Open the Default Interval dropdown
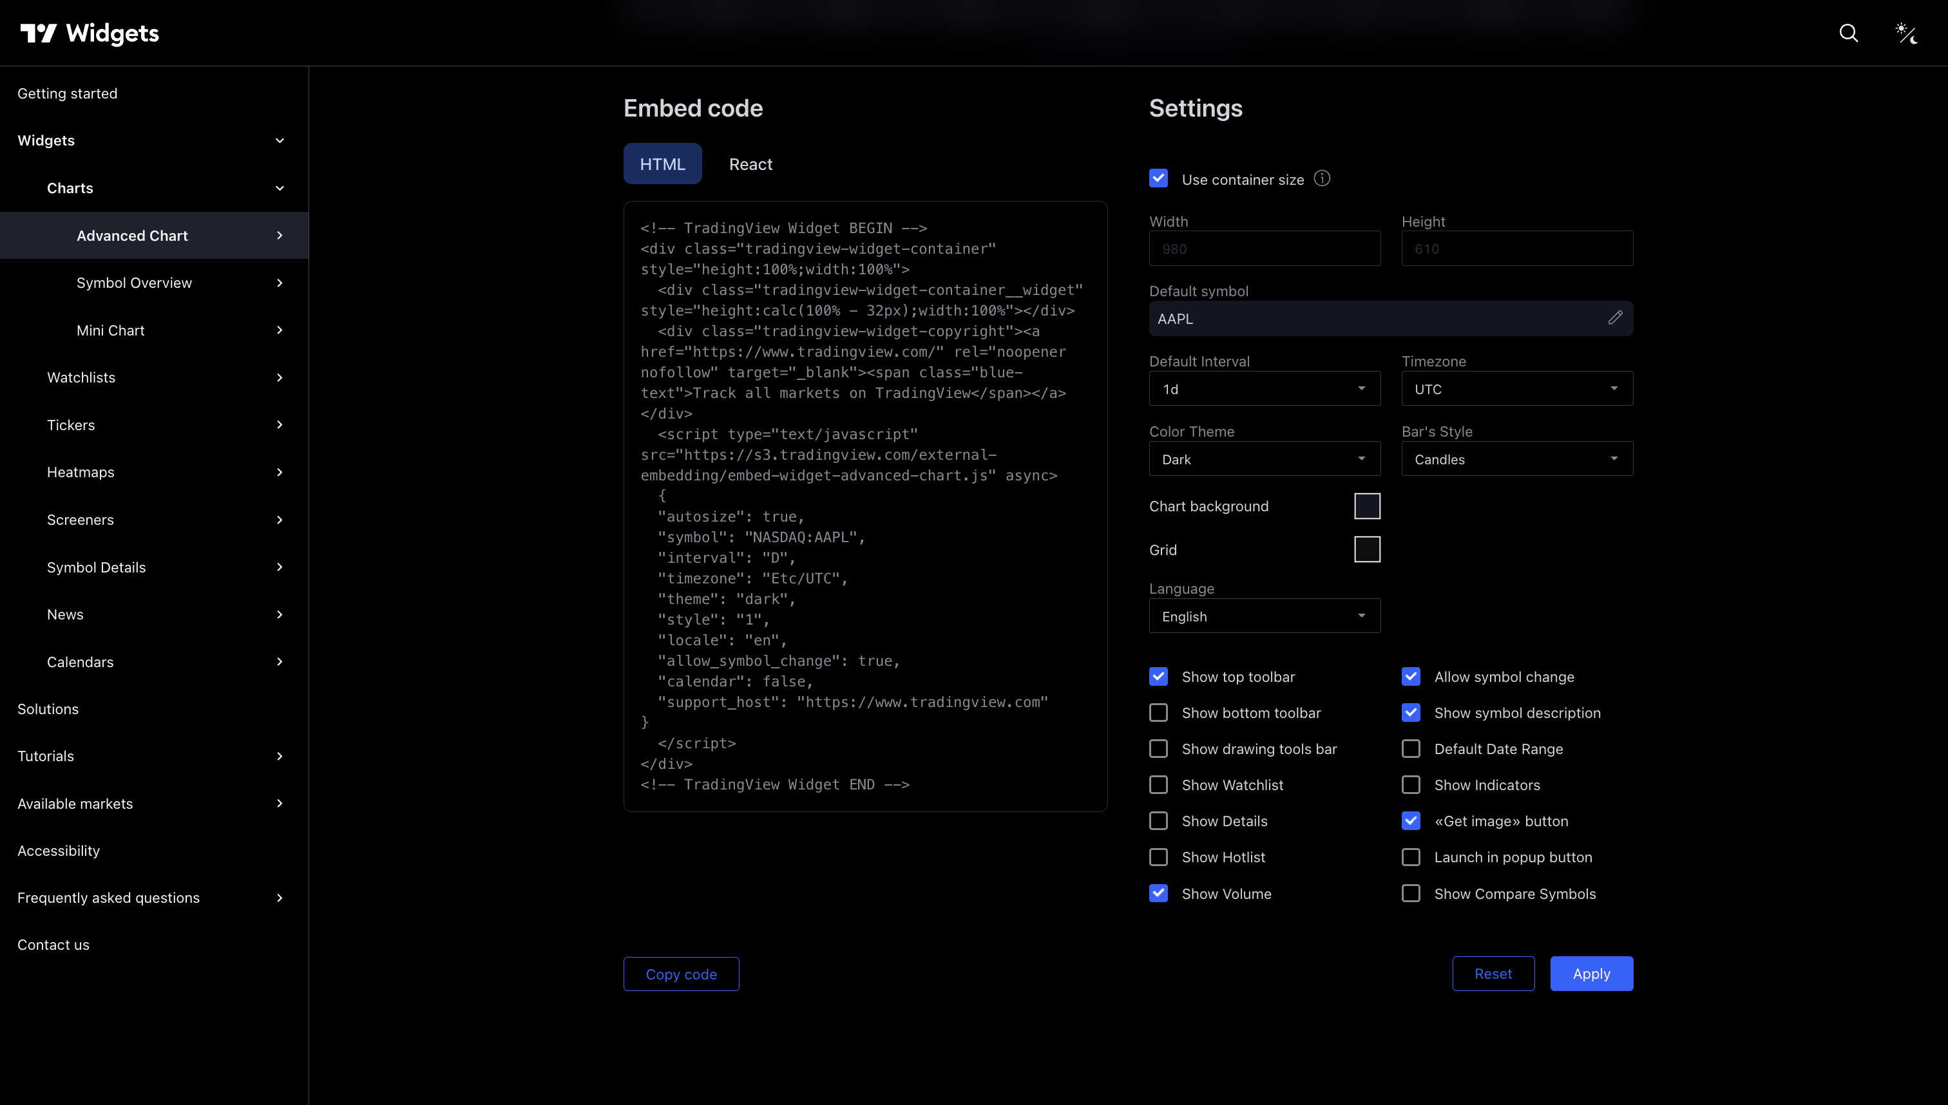The image size is (1948, 1105). tap(1264, 388)
